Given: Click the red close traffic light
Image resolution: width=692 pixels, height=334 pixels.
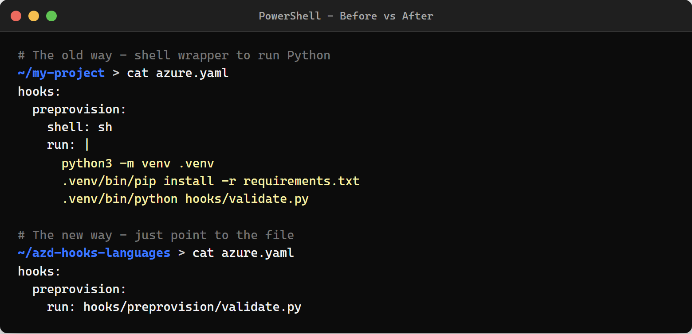Looking at the screenshot, I should click(x=16, y=16).
